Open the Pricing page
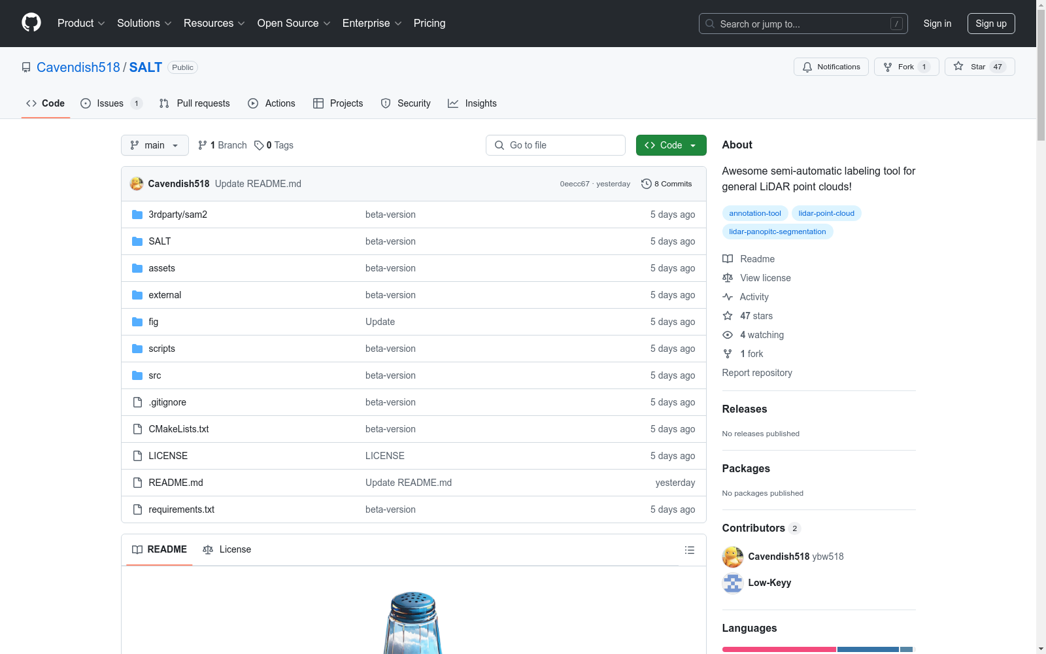This screenshot has height=654, width=1046. pyautogui.click(x=430, y=23)
